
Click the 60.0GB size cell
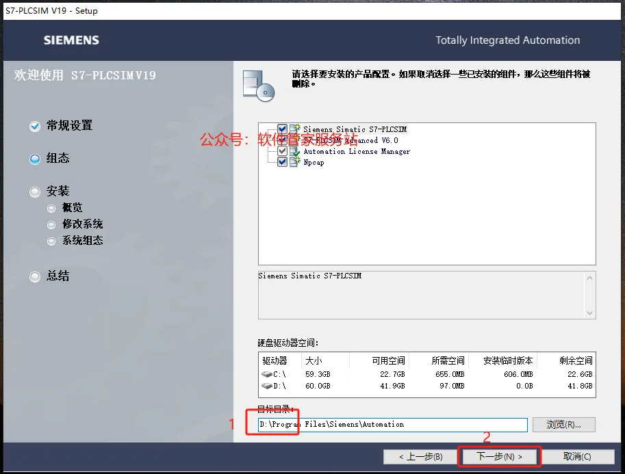(318, 386)
